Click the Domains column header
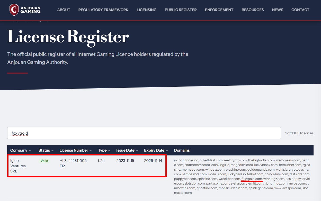This screenshot has width=321, height=201. click(x=182, y=150)
